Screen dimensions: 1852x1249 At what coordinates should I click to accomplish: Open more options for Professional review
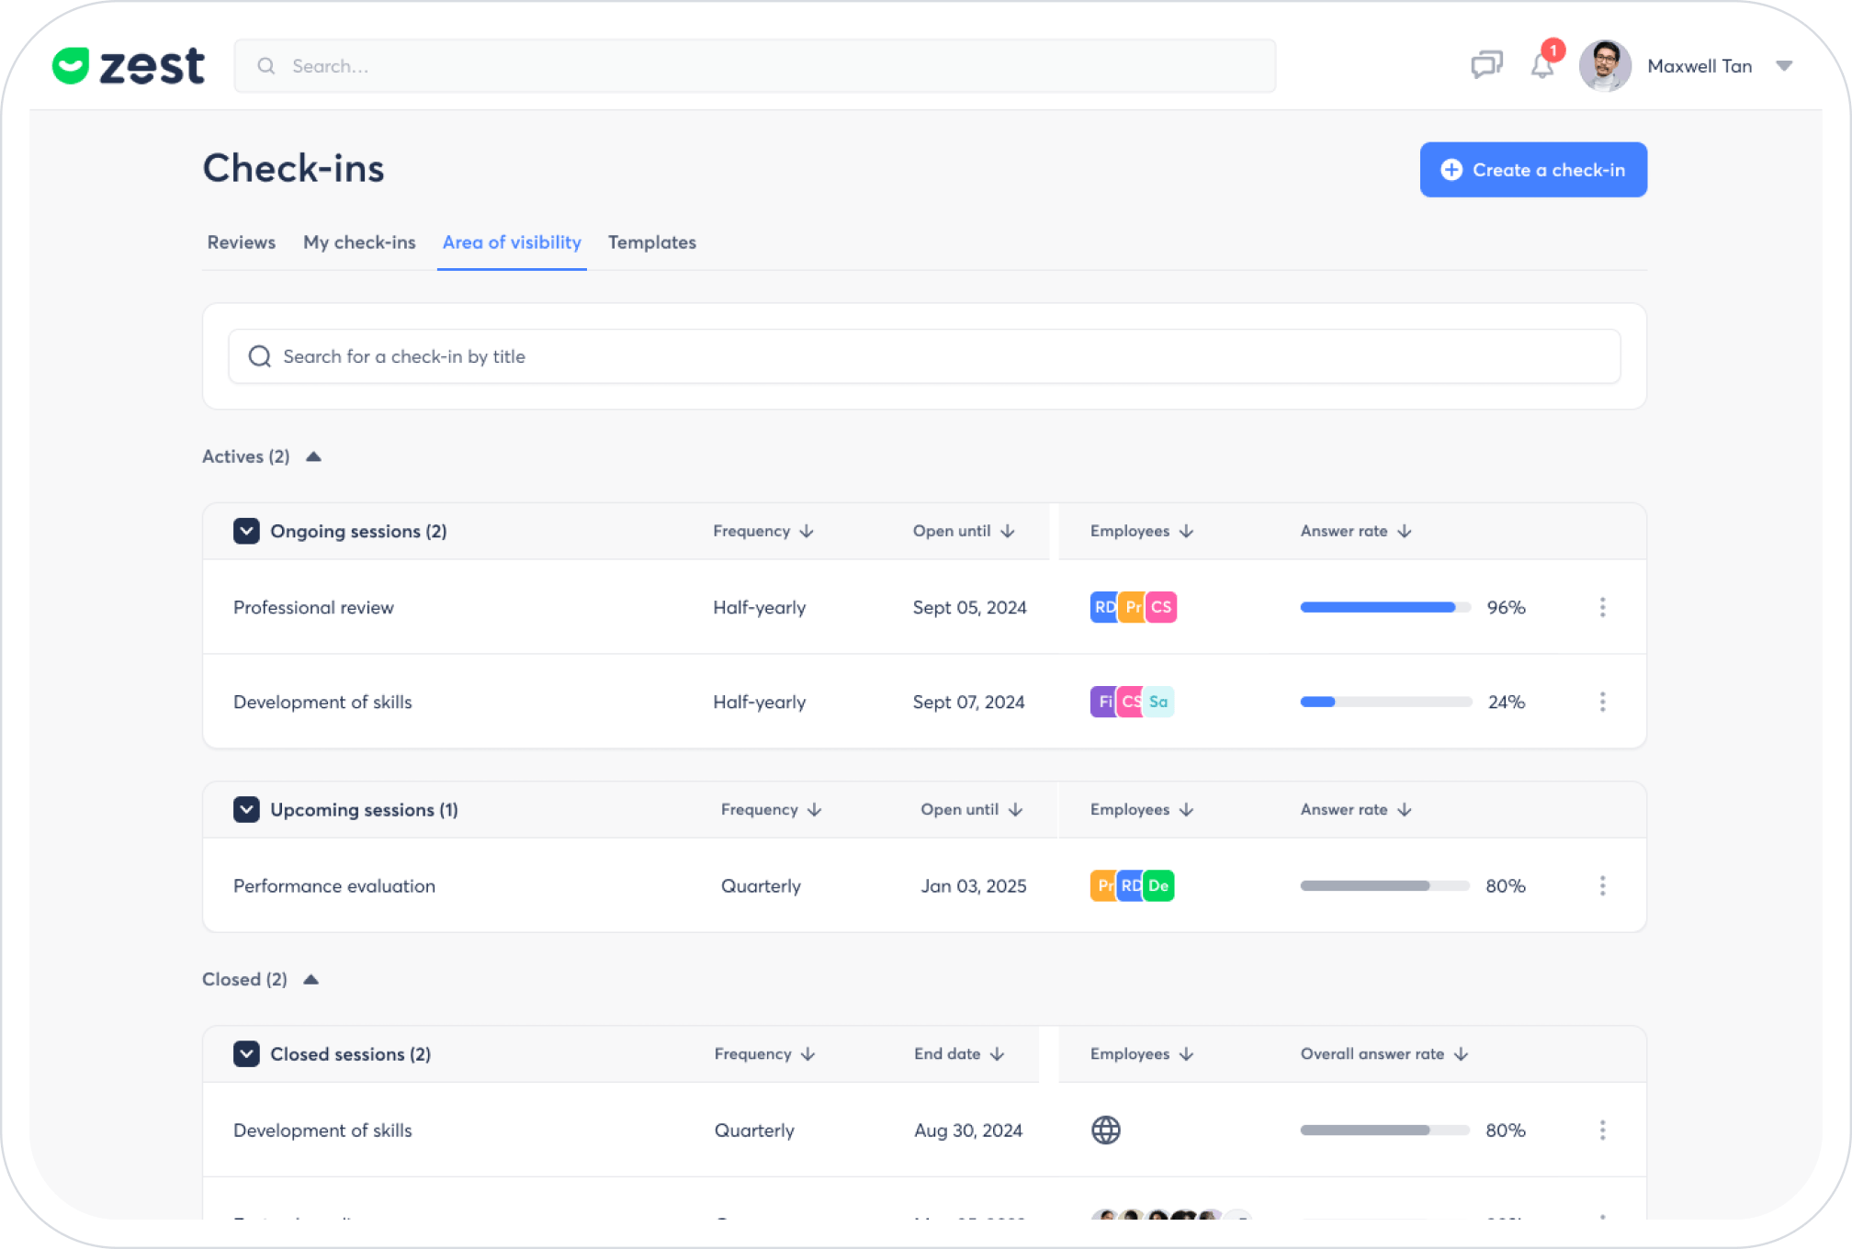pyautogui.click(x=1602, y=607)
